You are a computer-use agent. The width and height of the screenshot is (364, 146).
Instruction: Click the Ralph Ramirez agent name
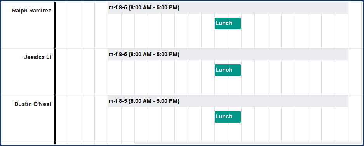(x=31, y=11)
